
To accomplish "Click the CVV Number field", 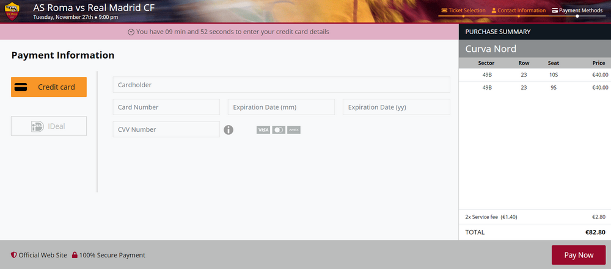I will 166,129.
